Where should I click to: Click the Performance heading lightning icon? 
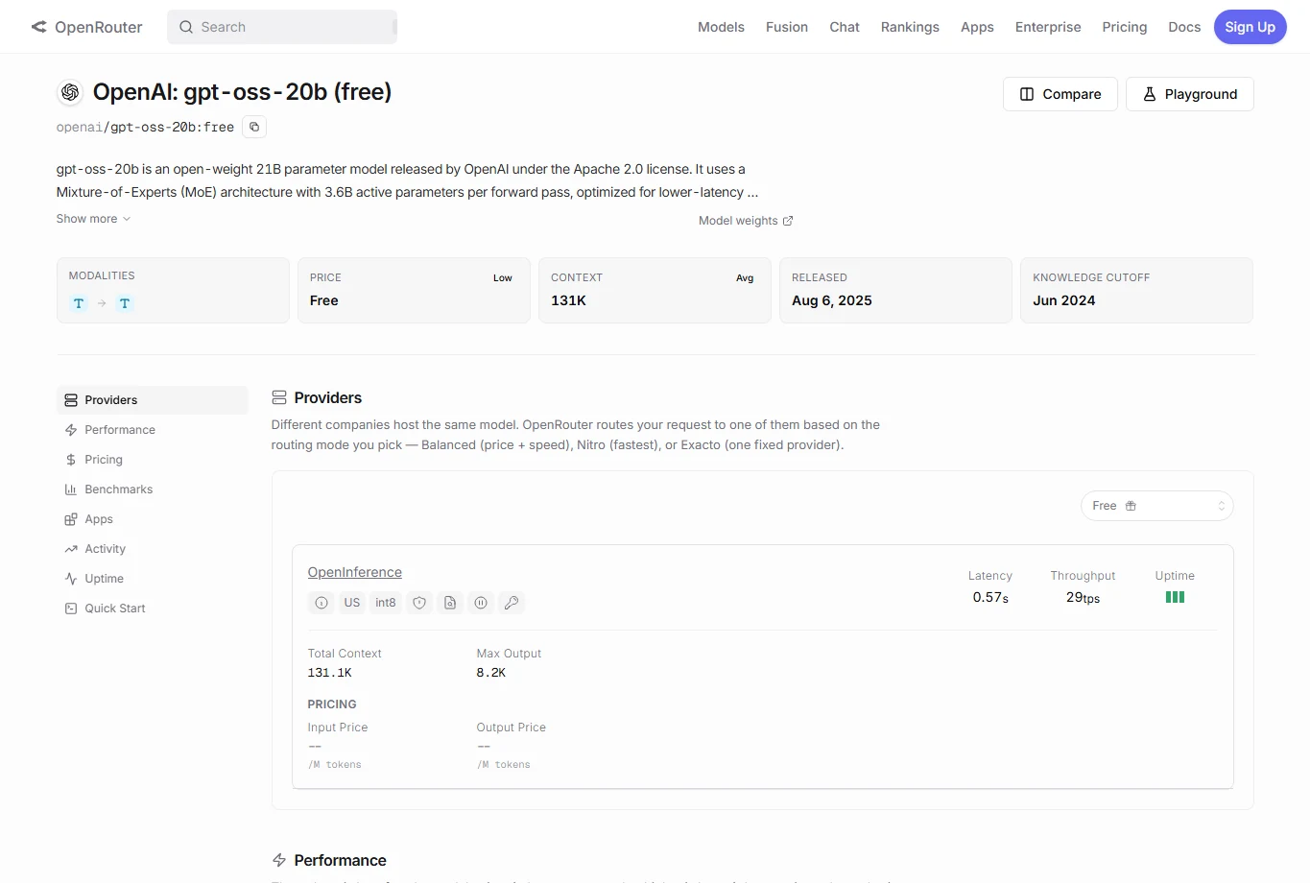click(279, 860)
